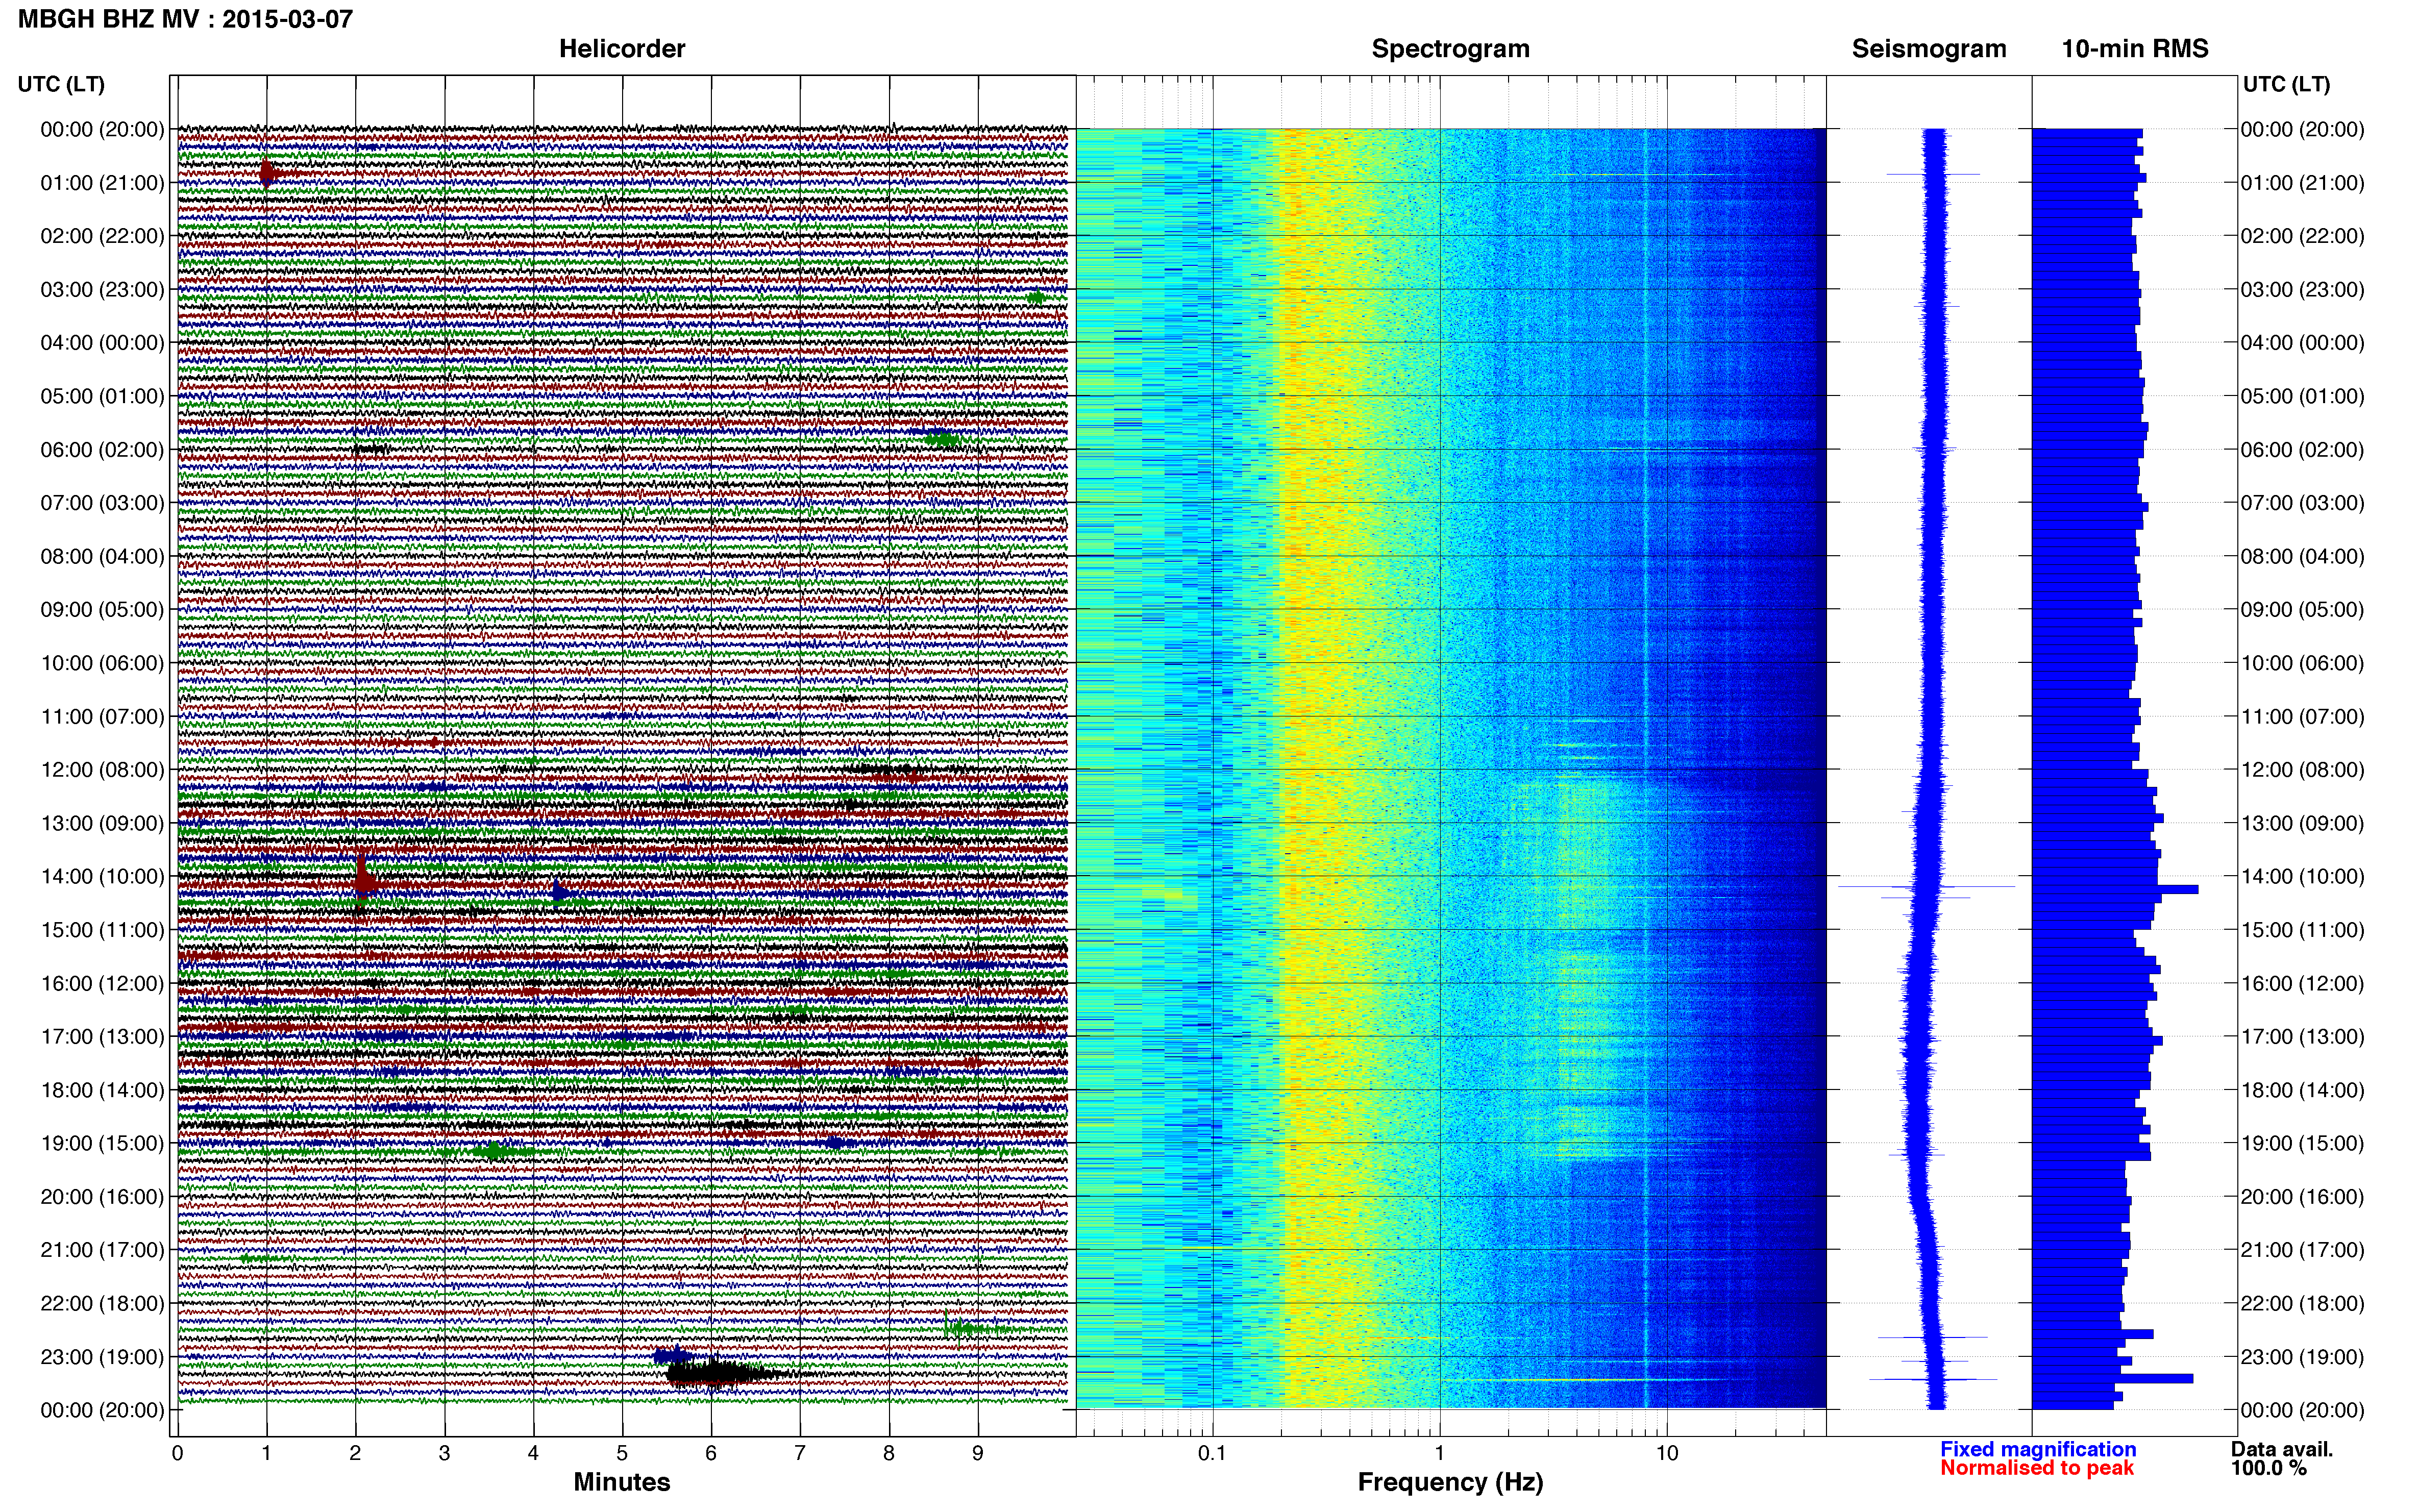Click 12:00 (08:00) on the helicorder time axis

point(102,770)
